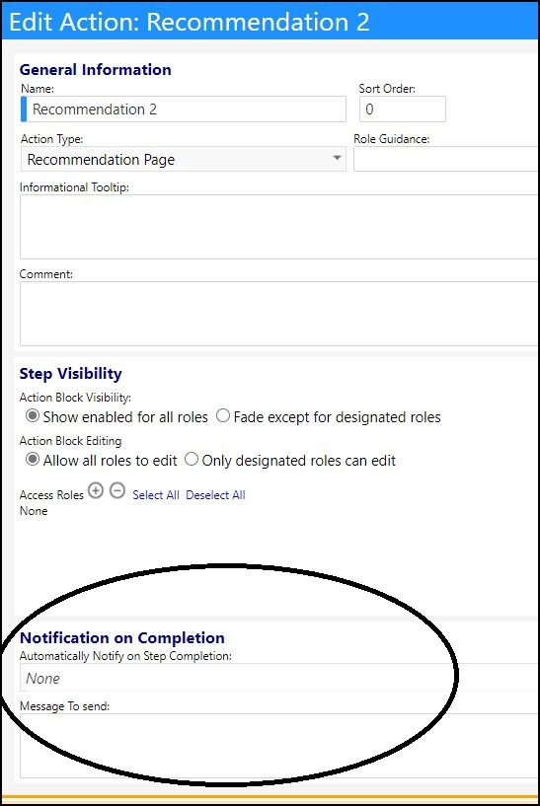The image size is (540, 806).
Task: Remove an access role with minus icon
Action: pos(117,491)
